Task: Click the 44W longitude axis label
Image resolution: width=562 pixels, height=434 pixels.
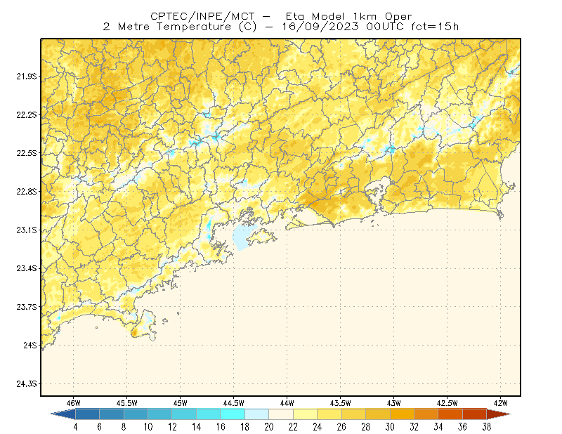Action: point(287,403)
